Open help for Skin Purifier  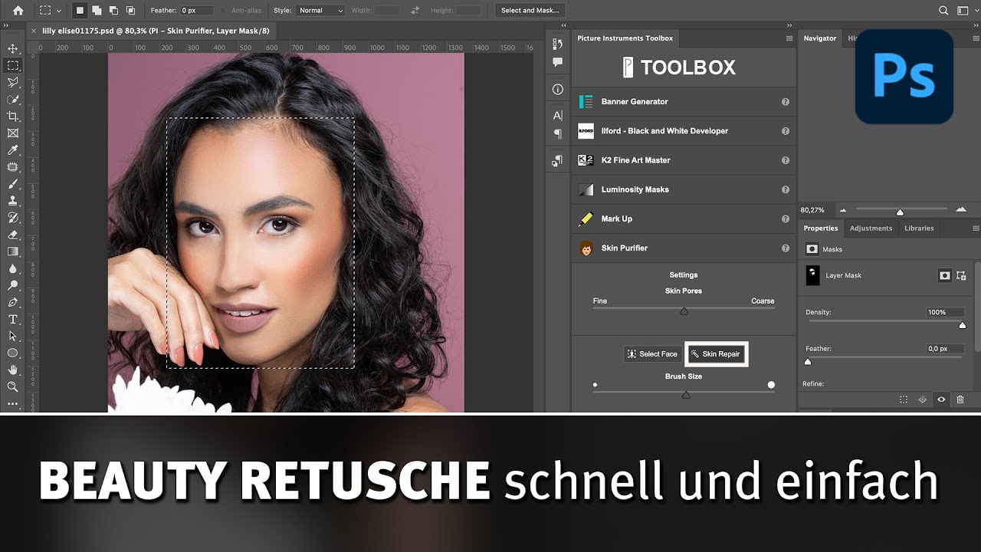click(x=786, y=248)
